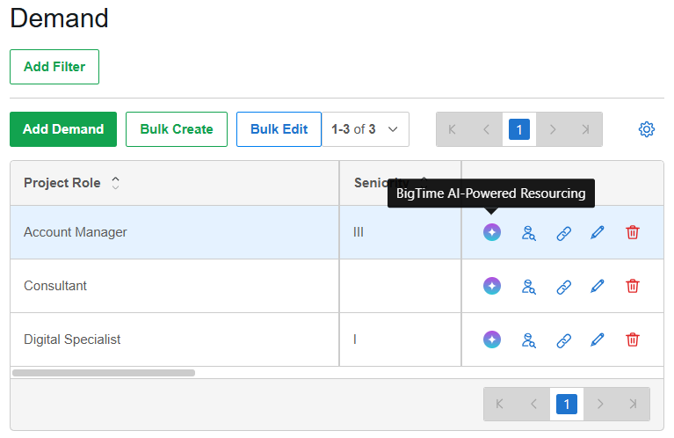674x438 pixels.
Task: Select the Consultant project role cell
Action: coord(55,286)
